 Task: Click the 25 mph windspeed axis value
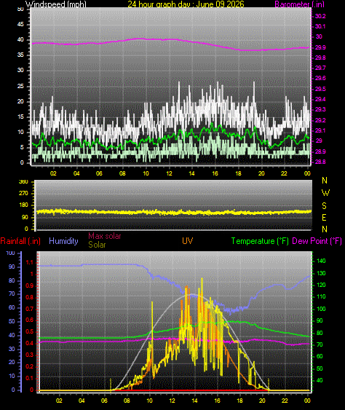[20, 86]
